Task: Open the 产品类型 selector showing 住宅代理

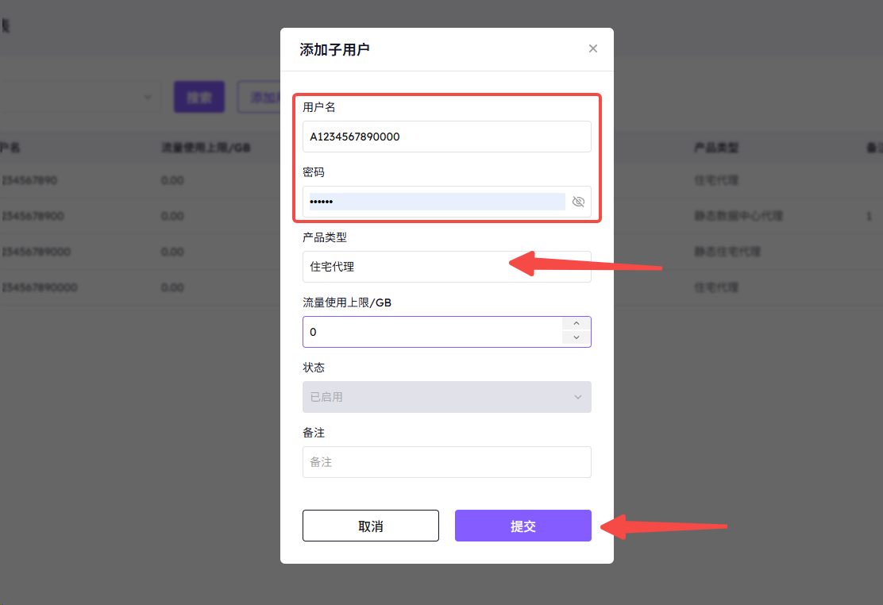Action: (x=446, y=267)
